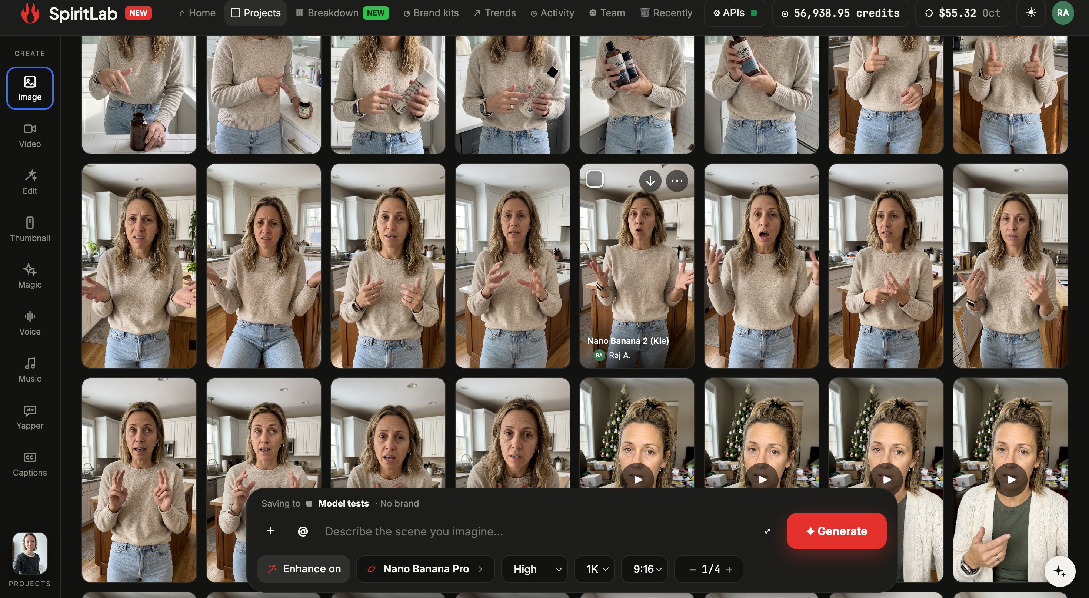Increase image count with the plus stepper
This screenshot has height=598, width=1089.
[729, 569]
